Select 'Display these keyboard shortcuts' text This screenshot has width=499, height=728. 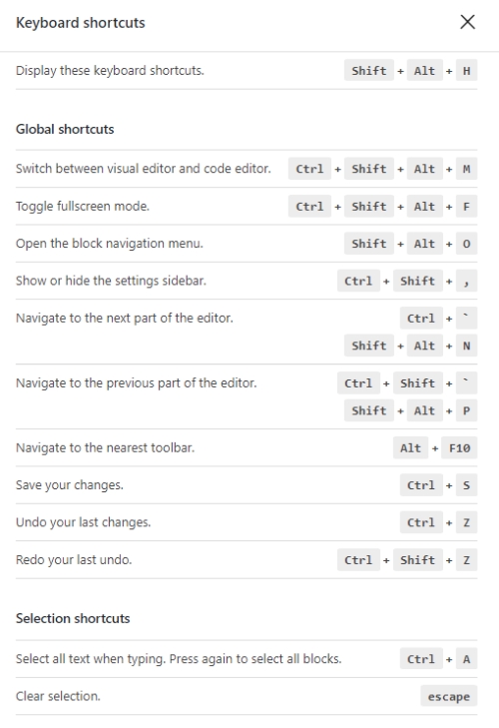(110, 71)
